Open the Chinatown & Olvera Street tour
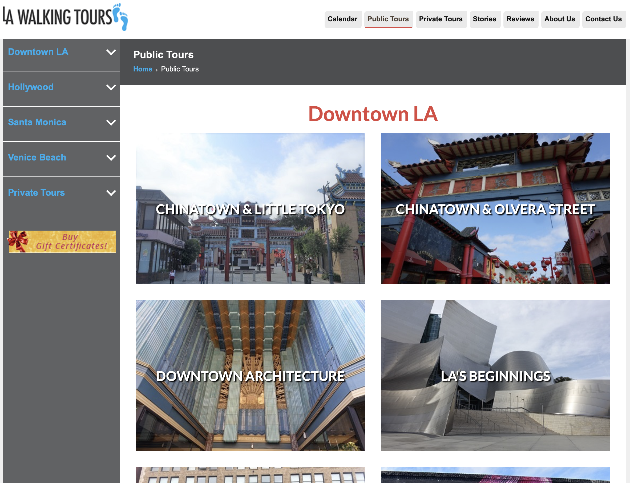 pos(495,209)
